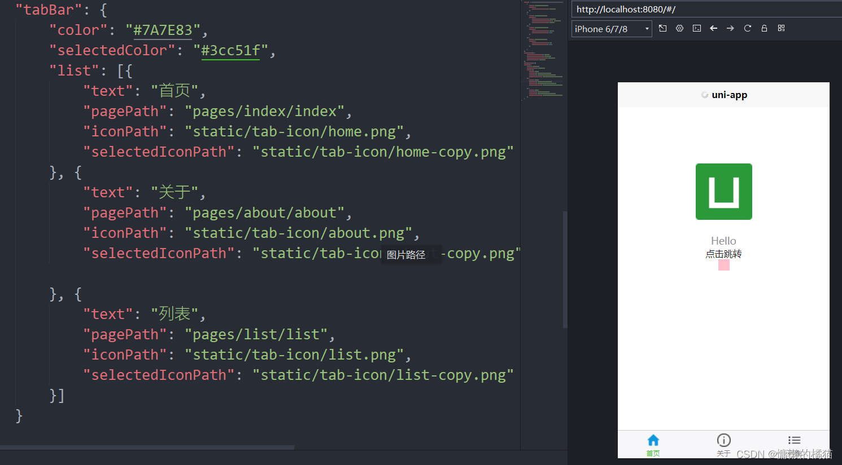
Task: Click the 点击跳转 link text
Action: point(723,254)
